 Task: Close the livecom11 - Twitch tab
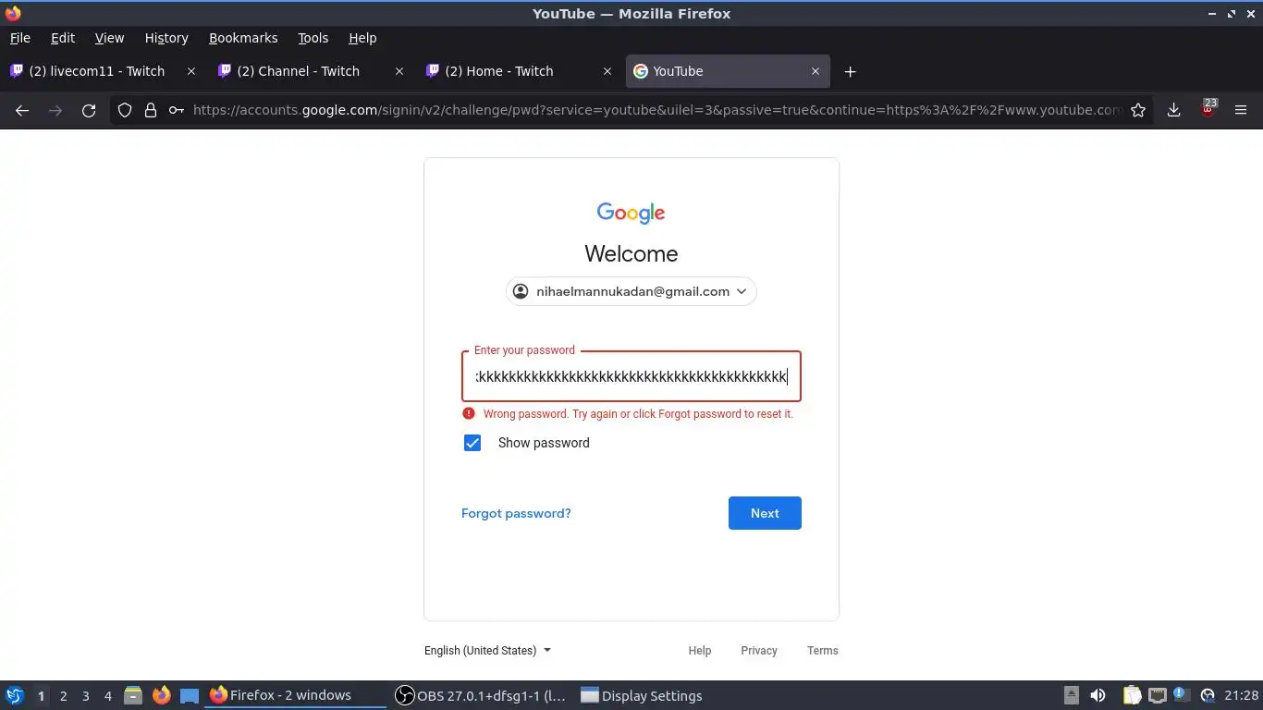click(x=191, y=71)
